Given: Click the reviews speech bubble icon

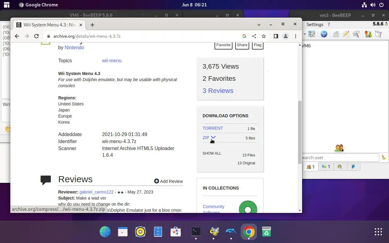Looking at the screenshot, I should [x=46, y=180].
